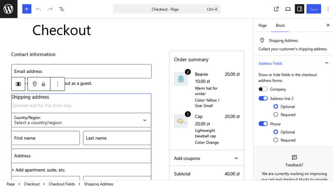Disable the Address line 2 toggle
333x186 pixels.
pyautogui.click(x=263, y=99)
